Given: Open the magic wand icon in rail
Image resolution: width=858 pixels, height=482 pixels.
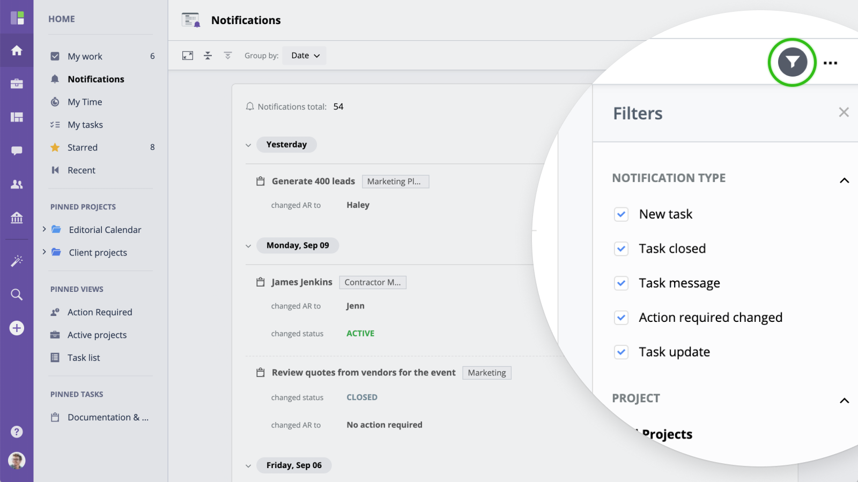Looking at the screenshot, I should pos(17,261).
